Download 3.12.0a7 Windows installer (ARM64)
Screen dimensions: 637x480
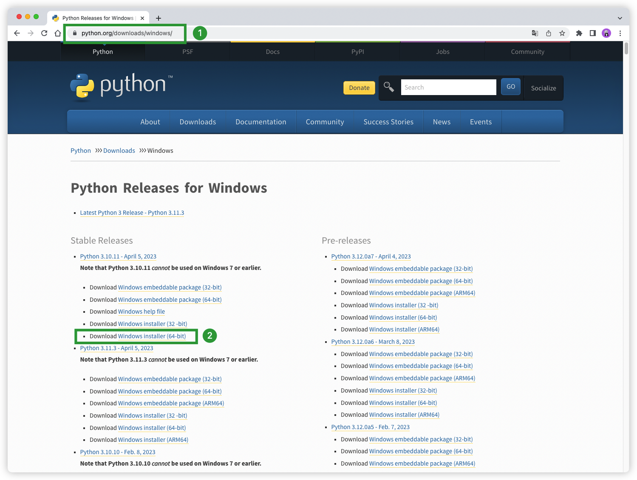point(404,329)
